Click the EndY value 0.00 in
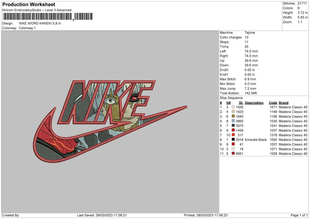This screenshot has height=219, width=310. 250,74
